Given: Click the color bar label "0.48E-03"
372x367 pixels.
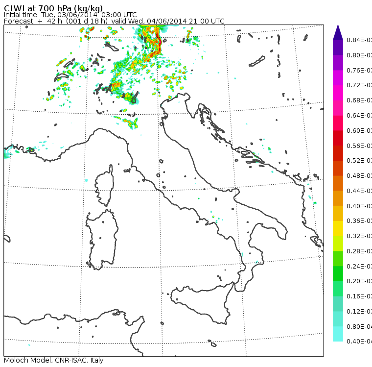Looking at the screenshot, I should point(359,176).
